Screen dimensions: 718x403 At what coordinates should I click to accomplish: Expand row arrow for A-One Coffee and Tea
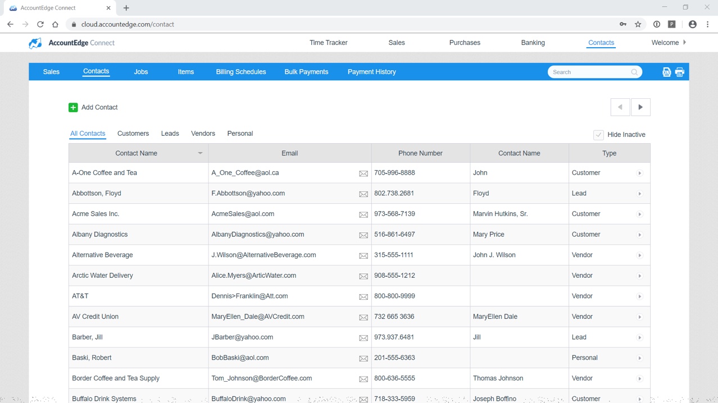pyautogui.click(x=639, y=173)
